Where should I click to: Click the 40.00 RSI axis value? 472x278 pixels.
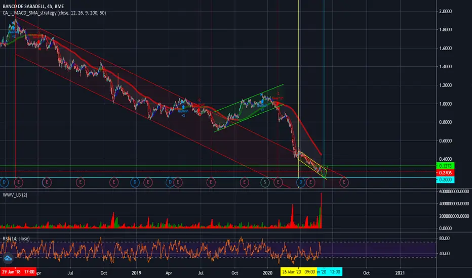(x=444, y=254)
